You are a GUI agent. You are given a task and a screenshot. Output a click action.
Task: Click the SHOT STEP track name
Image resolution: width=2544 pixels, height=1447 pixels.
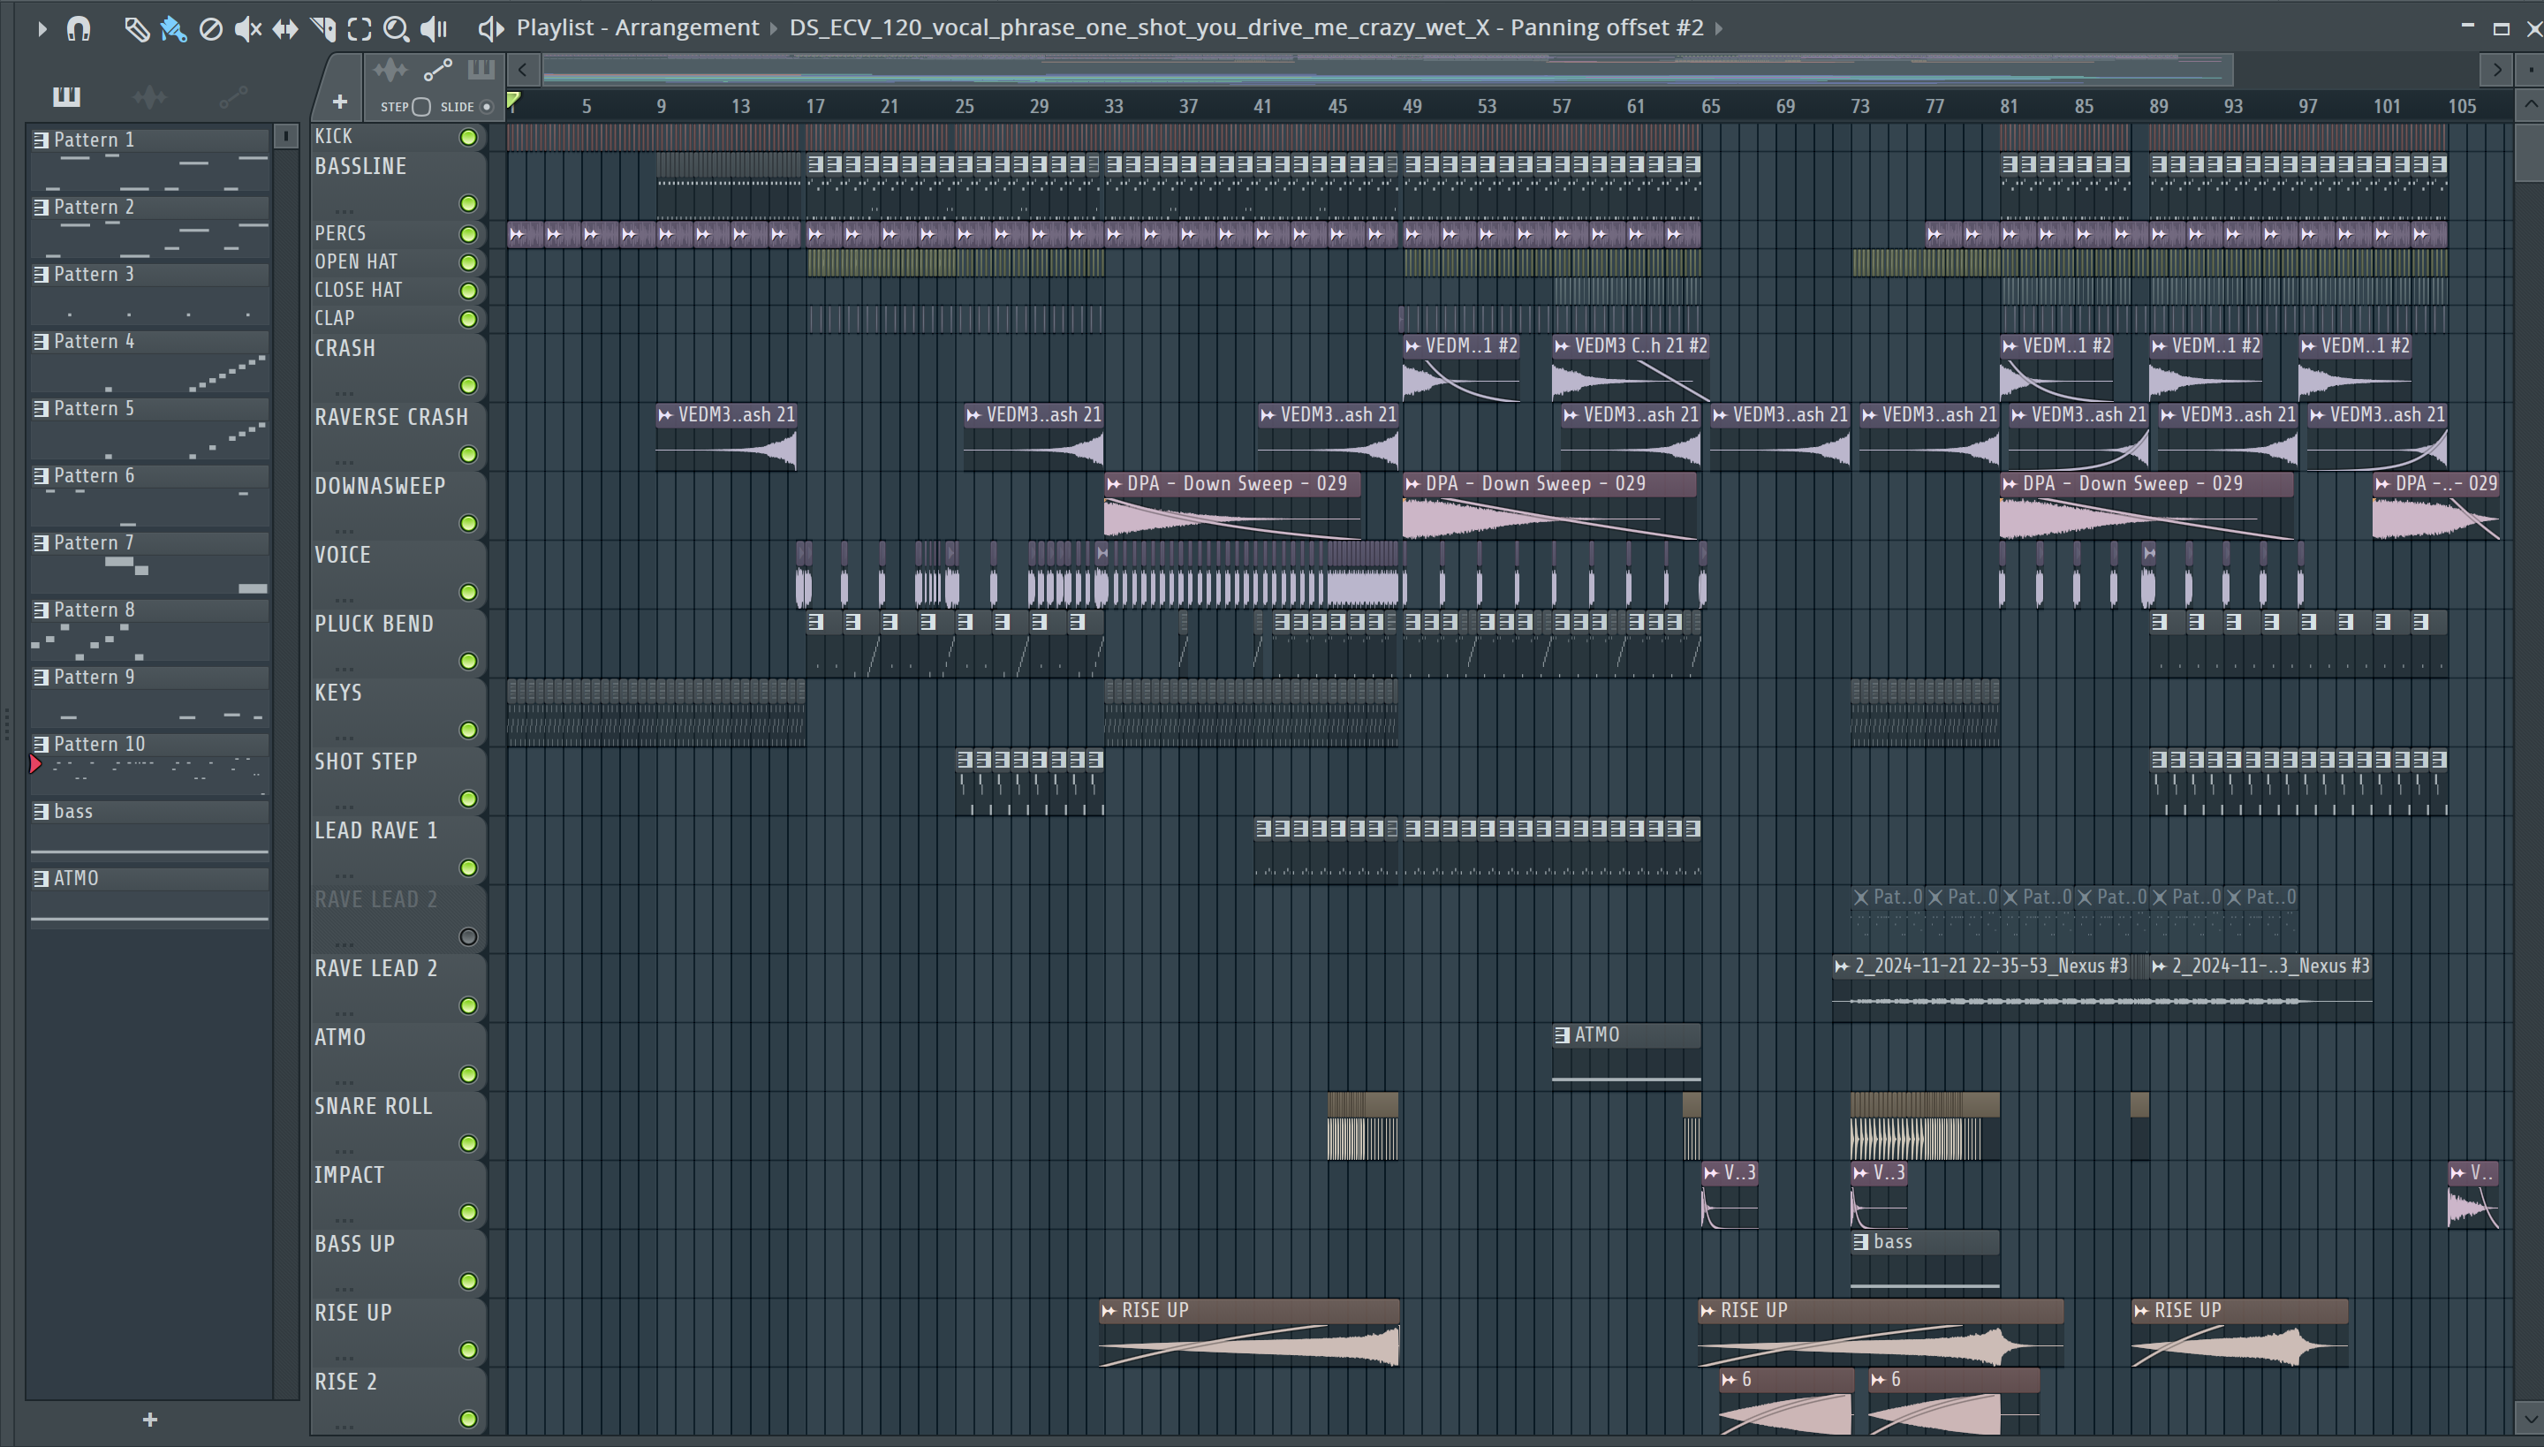366,761
